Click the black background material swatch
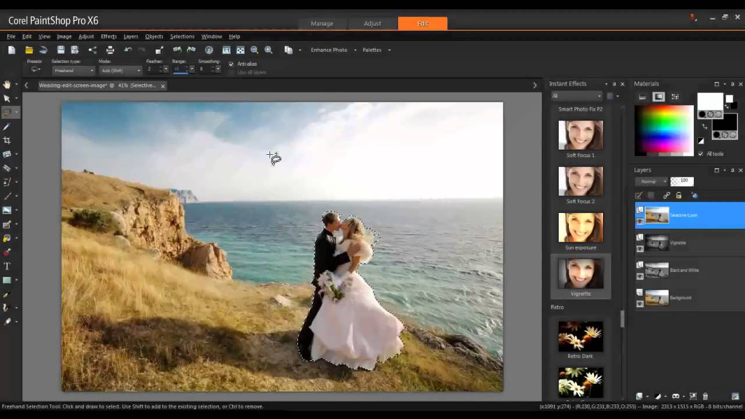Screen dimensions: 745x419 pyautogui.click(x=725, y=123)
